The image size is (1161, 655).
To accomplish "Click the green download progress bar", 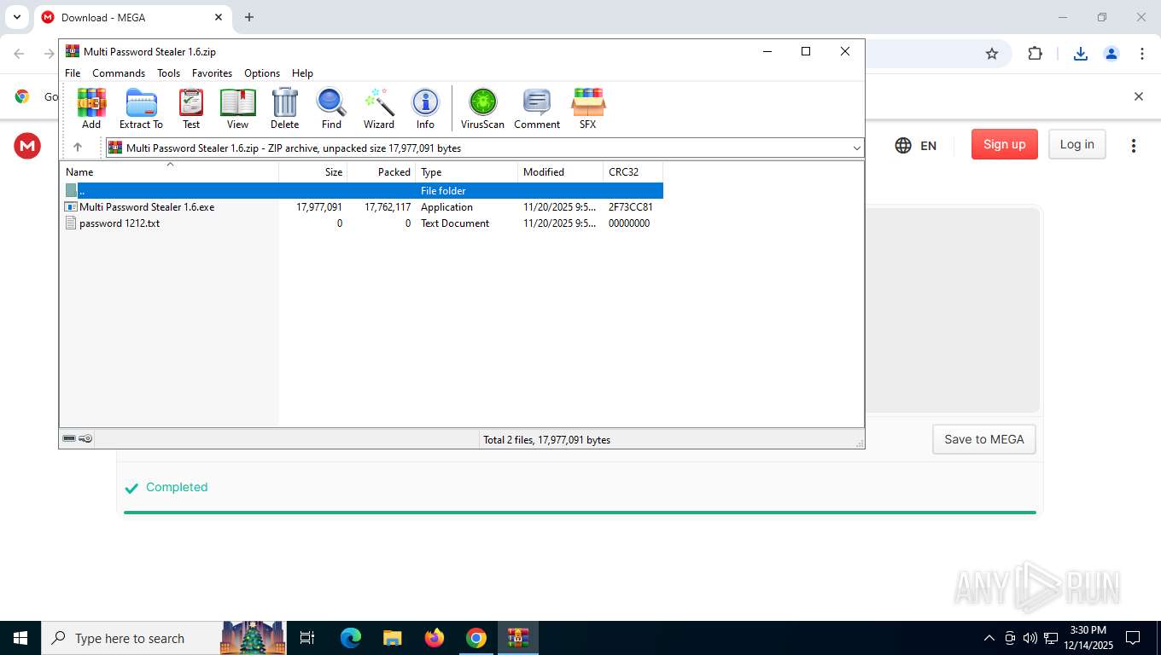I will point(580,513).
